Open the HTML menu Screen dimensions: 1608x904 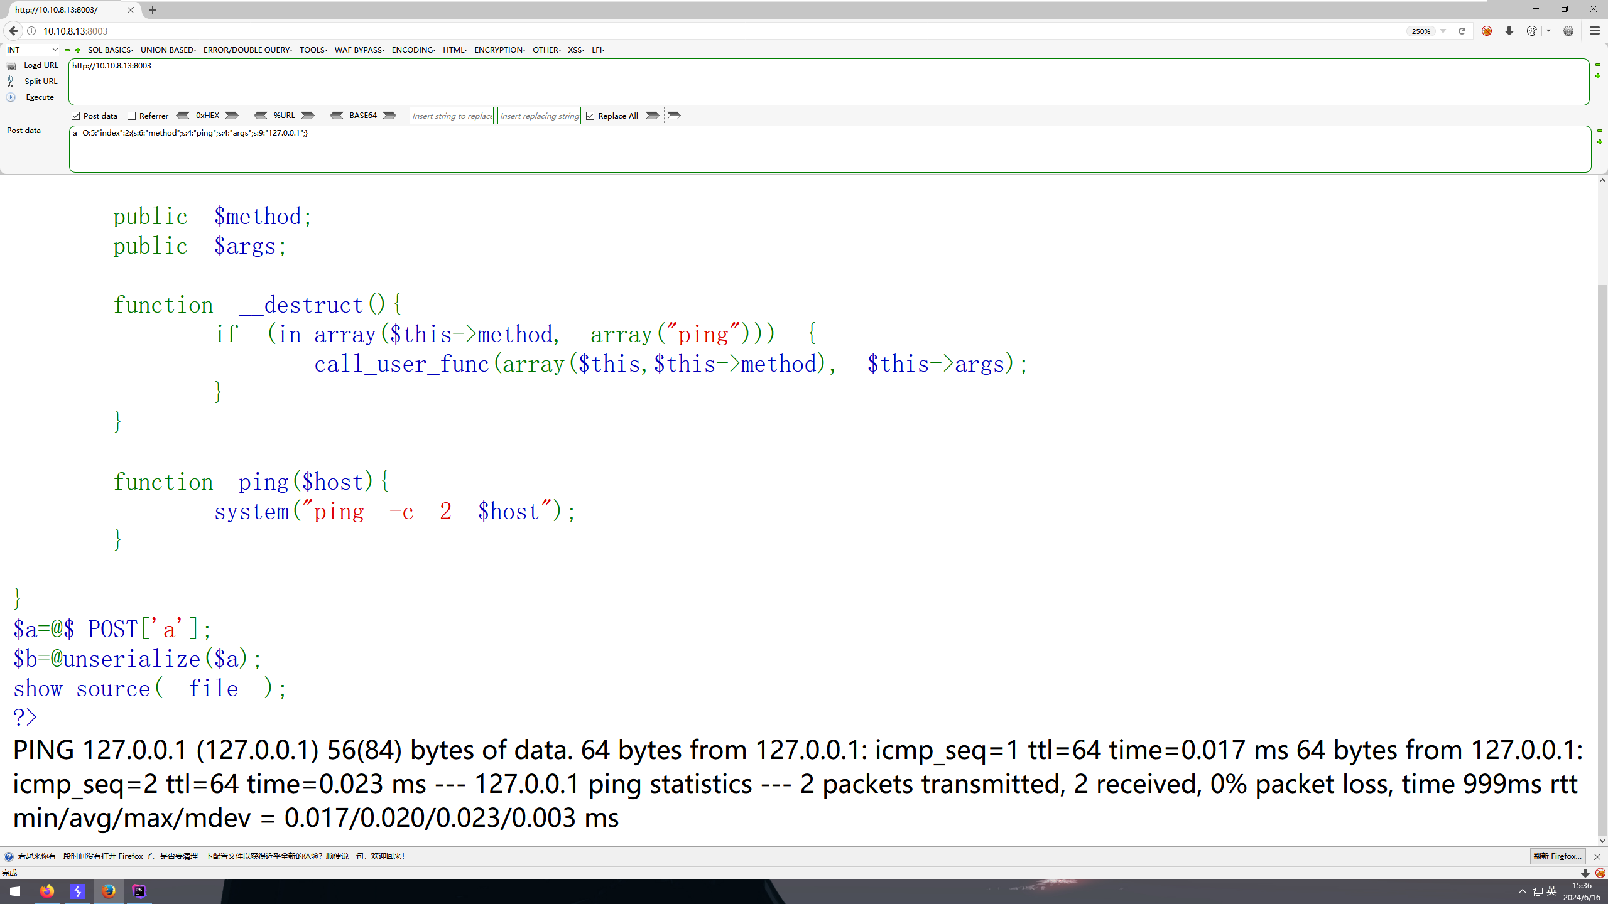pyautogui.click(x=455, y=50)
